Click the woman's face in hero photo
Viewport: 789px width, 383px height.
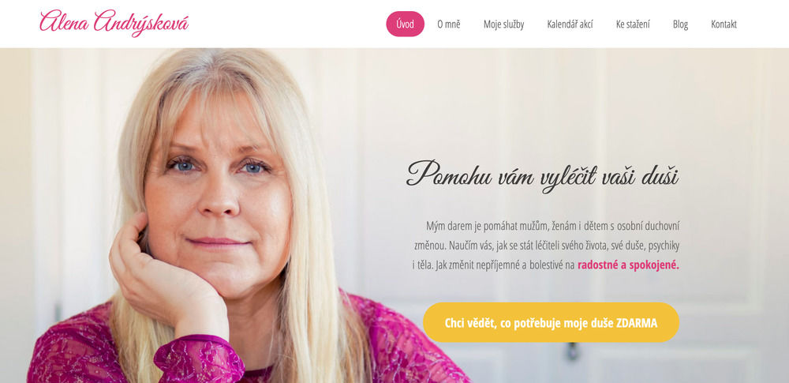[x=219, y=197]
